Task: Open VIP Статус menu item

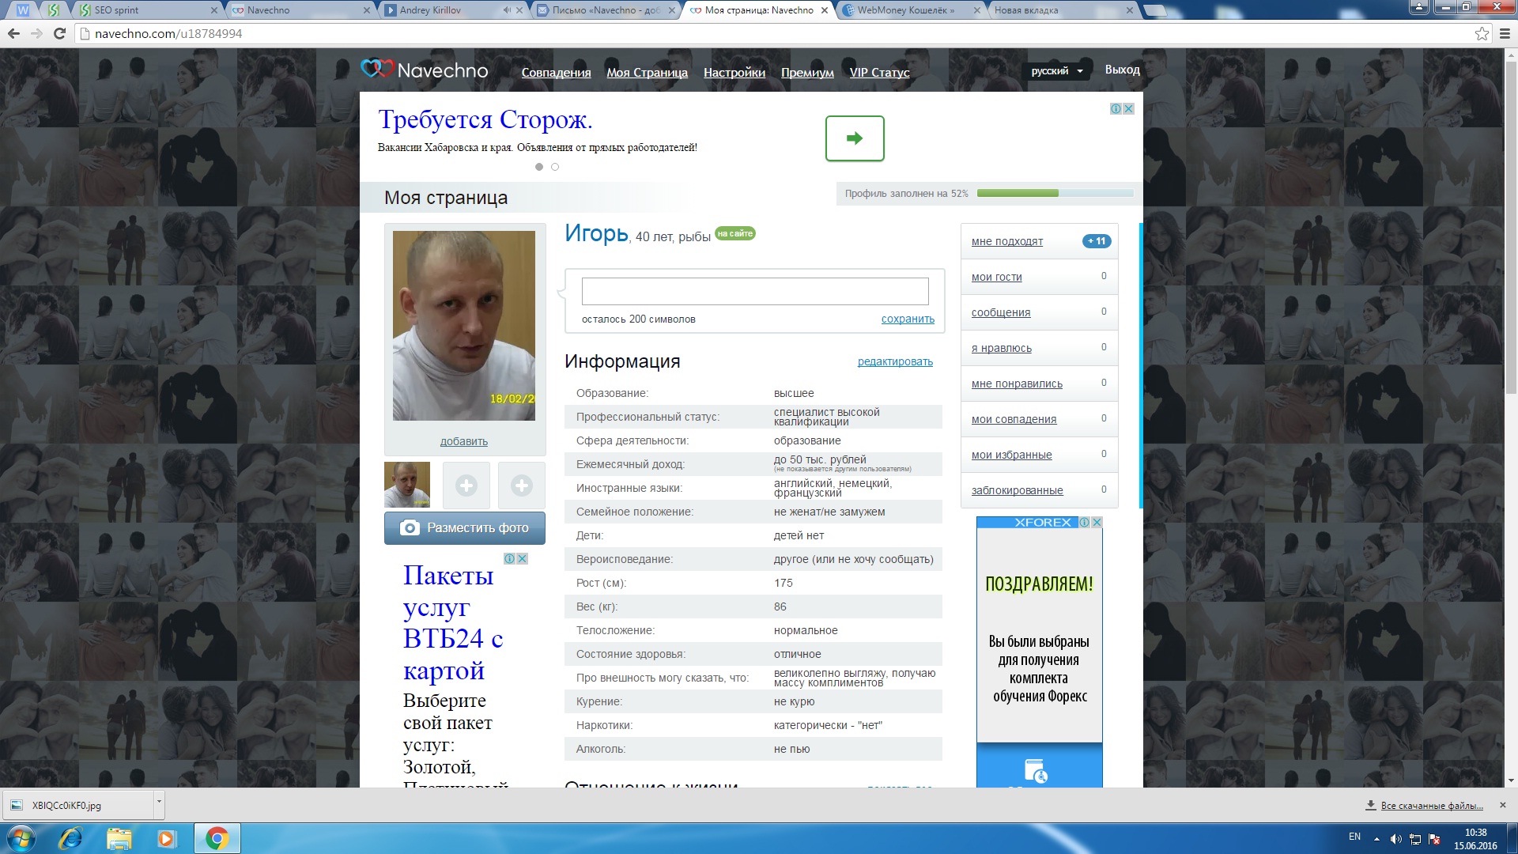Action: pyautogui.click(x=879, y=72)
